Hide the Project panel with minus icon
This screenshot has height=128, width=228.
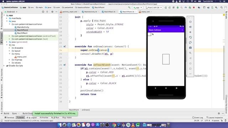point(56,12)
